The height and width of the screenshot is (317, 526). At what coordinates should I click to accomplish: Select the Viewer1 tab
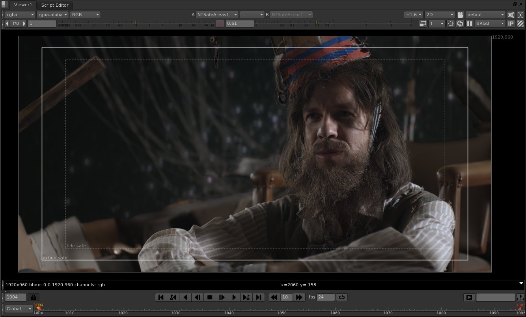pyautogui.click(x=23, y=5)
